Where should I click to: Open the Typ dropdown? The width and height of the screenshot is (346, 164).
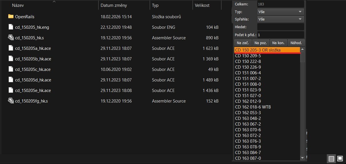280,12
